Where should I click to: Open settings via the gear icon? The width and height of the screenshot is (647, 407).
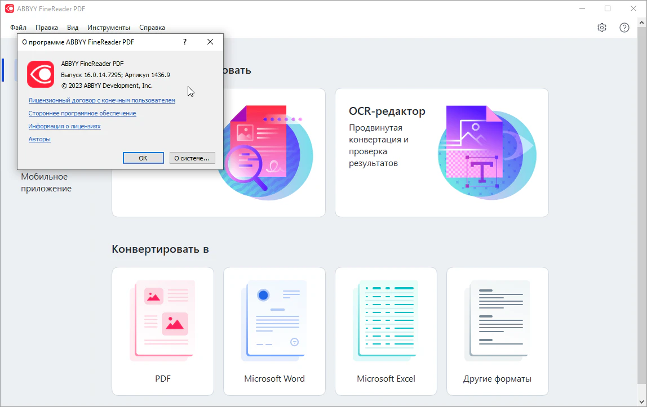point(602,28)
